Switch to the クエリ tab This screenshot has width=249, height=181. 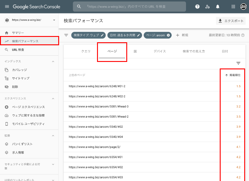[x=86, y=51]
